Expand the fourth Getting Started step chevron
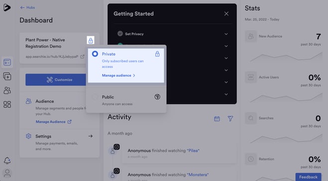The height and width of the screenshot is (181, 328). [x=226, y=70]
